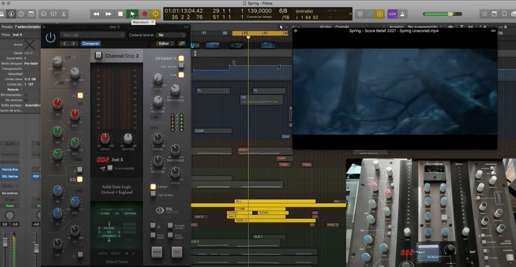This screenshot has height=267, width=516.
Task: Toggle the S/CHAIN LISTEN button
Action: pos(171,226)
